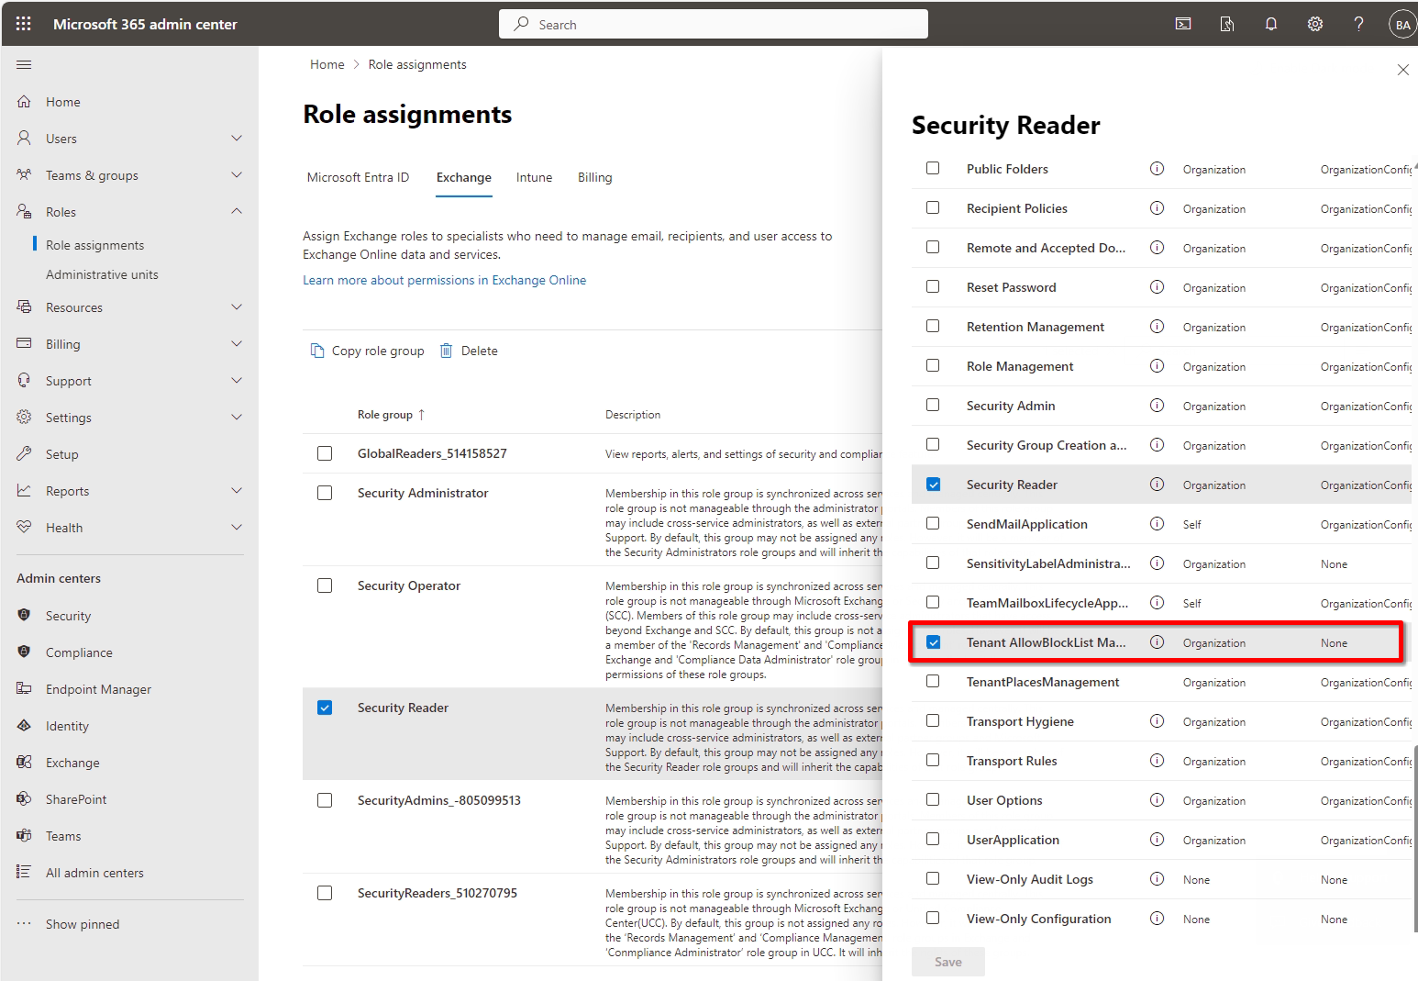Expand the Users navigation section

[237, 139]
